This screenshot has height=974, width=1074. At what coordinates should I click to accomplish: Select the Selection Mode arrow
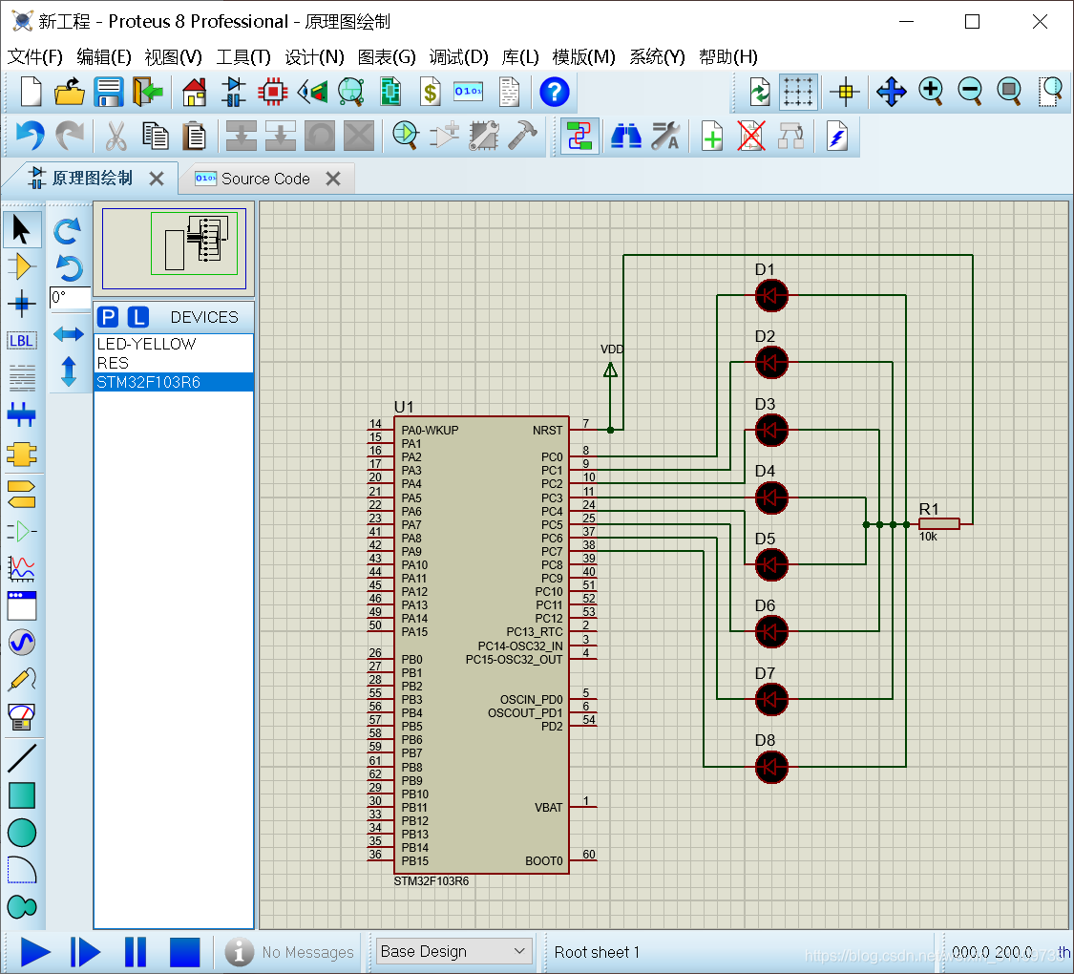pos(22,229)
